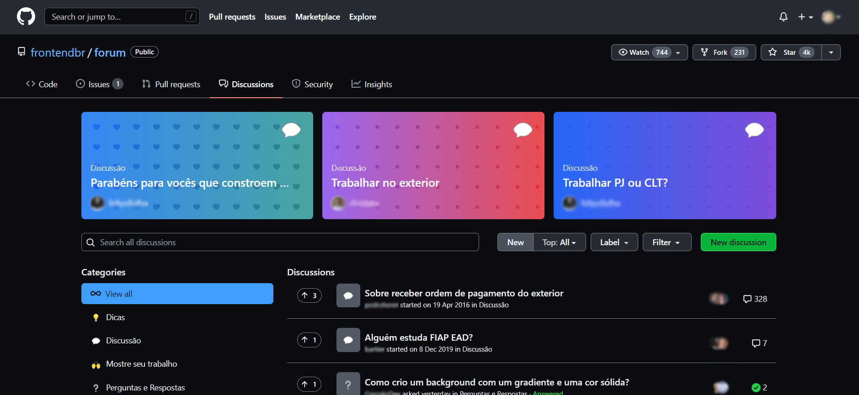Switch to the Insights tab
859x395 pixels.
tap(372, 84)
